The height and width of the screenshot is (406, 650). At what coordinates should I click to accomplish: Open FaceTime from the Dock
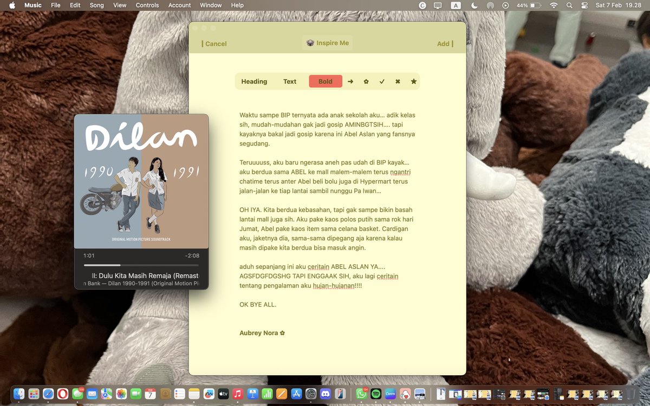pos(136,394)
